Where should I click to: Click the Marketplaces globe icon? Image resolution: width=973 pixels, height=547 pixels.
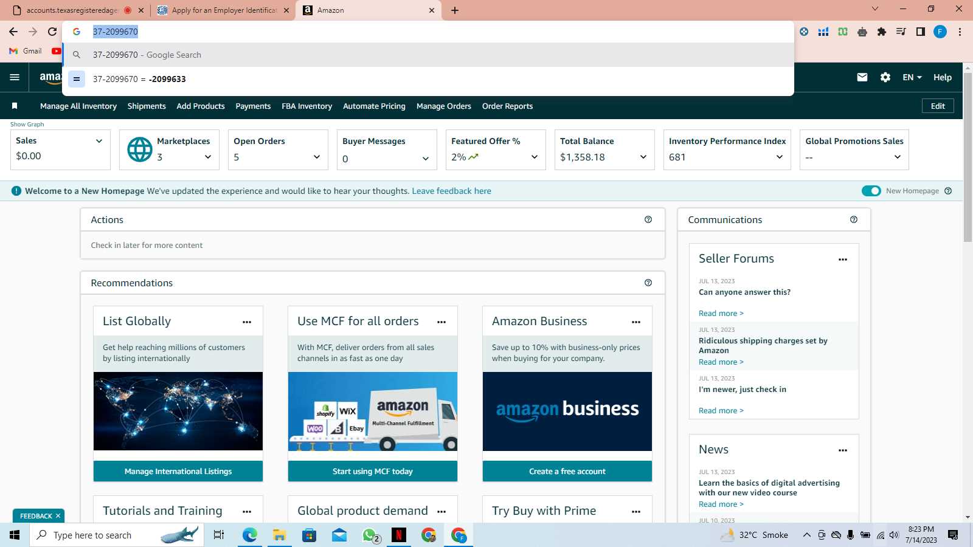pyautogui.click(x=140, y=149)
